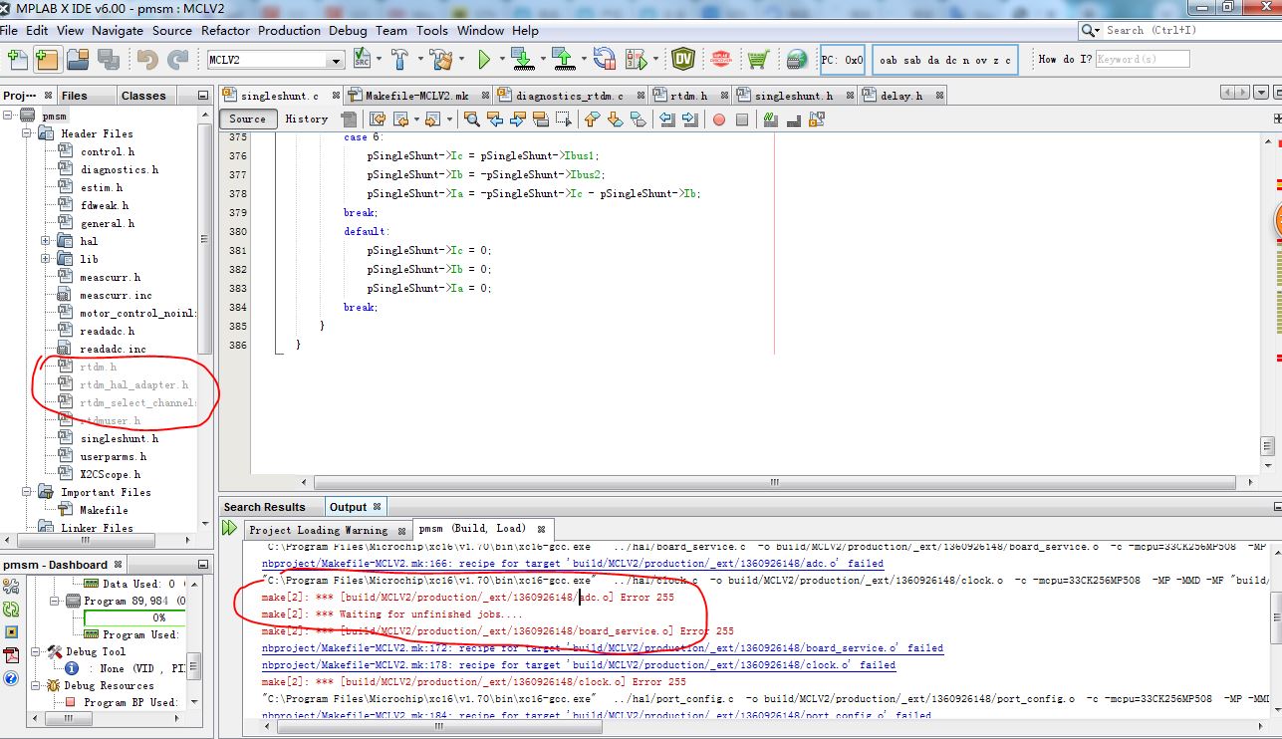
Task: Open the DV Data Visualizer icon
Action: pos(682,60)
